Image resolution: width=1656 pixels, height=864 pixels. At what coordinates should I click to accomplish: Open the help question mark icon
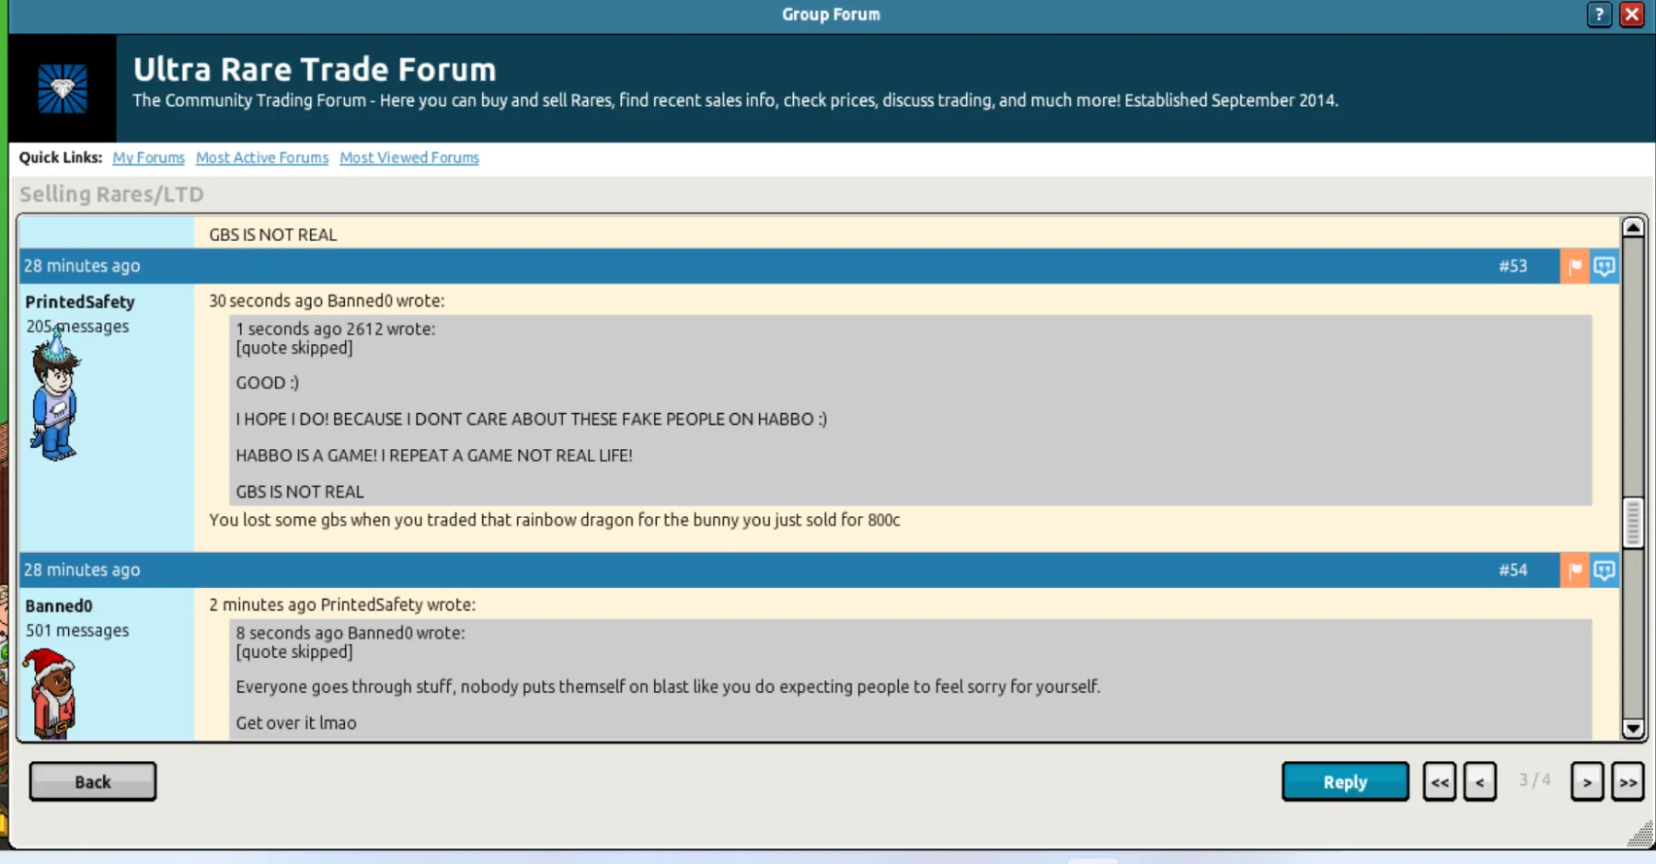coord(1599,15)
